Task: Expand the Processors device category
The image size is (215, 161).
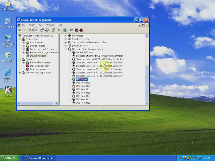Action: pyautogui.click(x=66, y=36)
